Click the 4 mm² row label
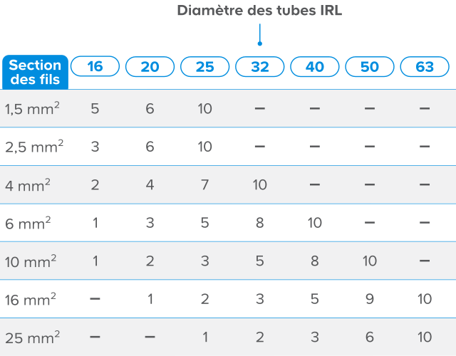This screenshot has width=456, height=356. (x=27, y=185)
